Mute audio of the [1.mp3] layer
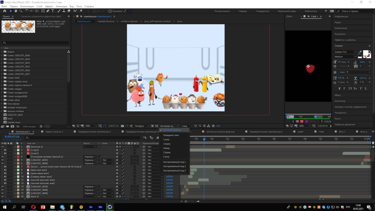 [x=5, y=150]
